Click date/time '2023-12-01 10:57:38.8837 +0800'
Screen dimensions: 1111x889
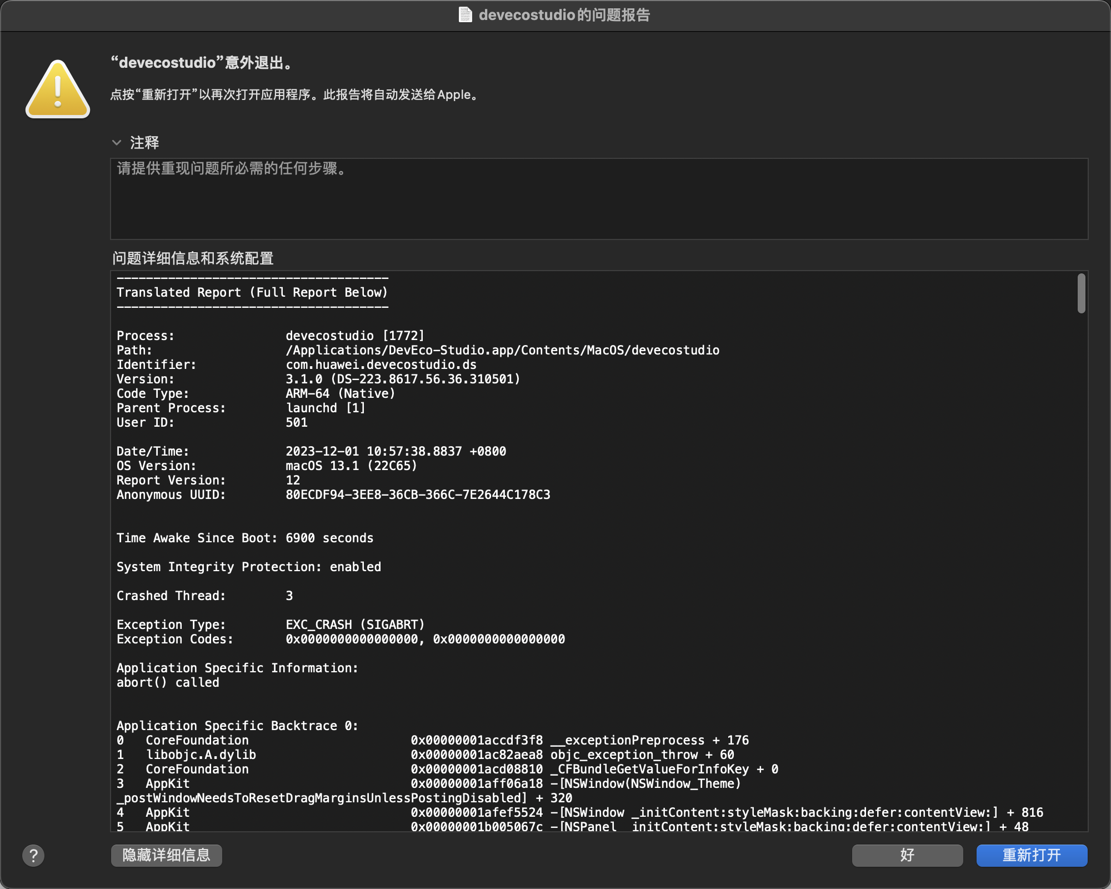tap(396, 451)
